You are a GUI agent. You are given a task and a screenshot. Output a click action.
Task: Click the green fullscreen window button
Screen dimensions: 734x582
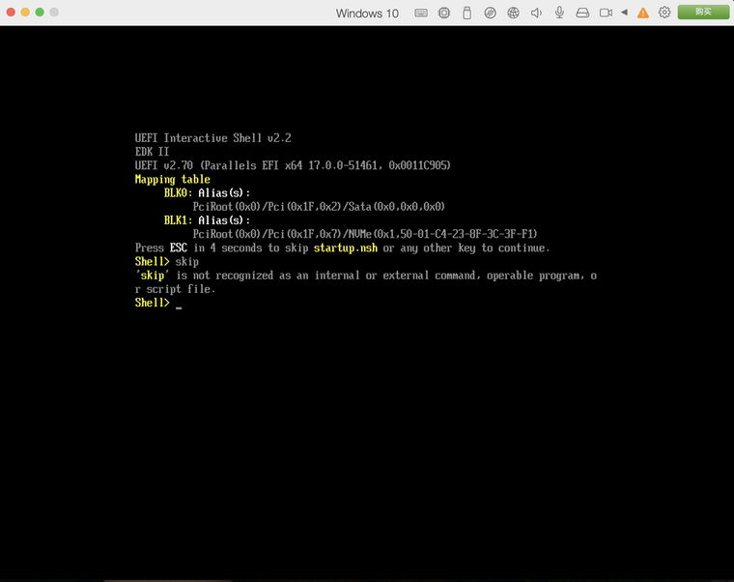pos(40,13)
